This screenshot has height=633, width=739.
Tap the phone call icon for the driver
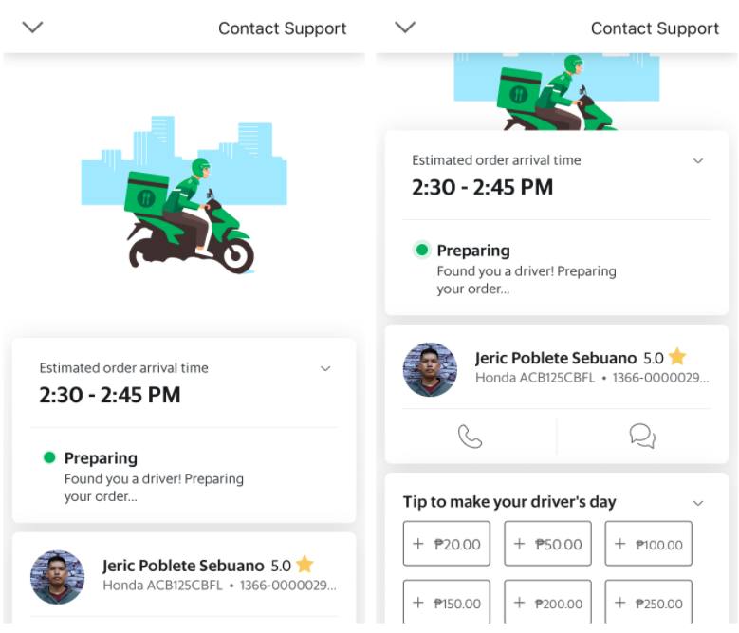[470, 437]
